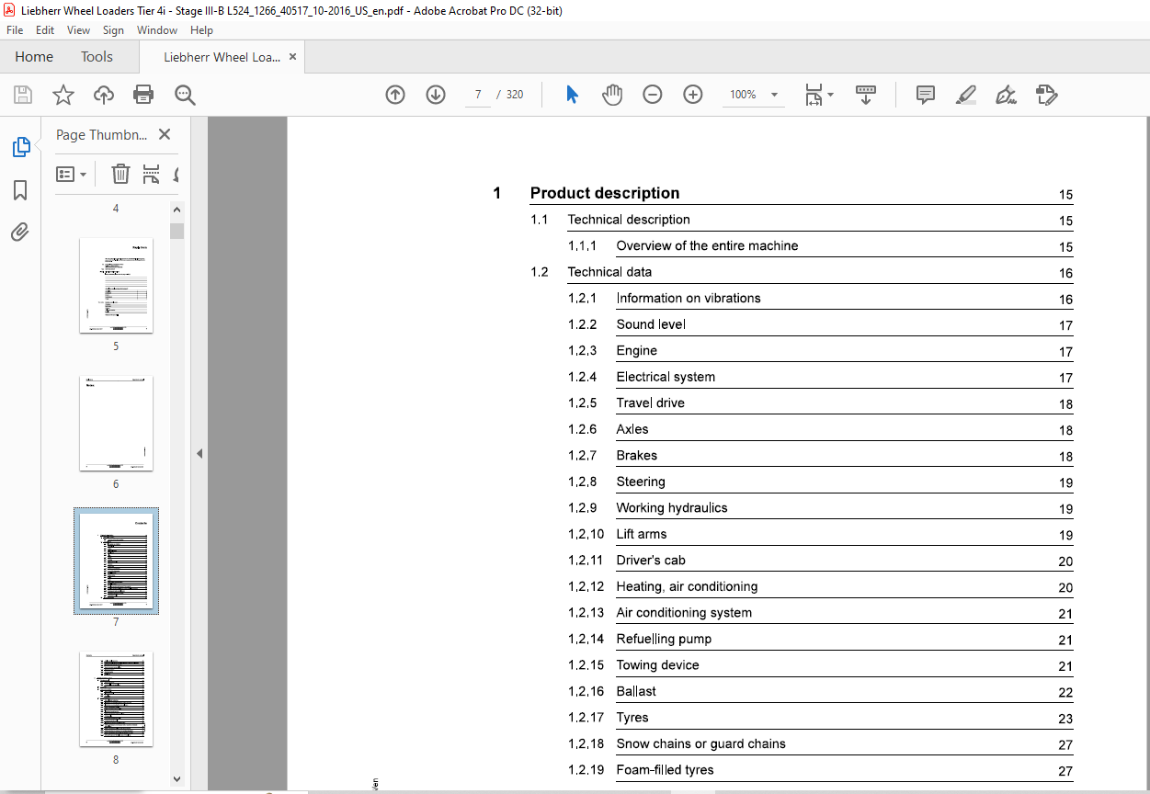The image size is (1150, 794).
Task: Go to next page arrow
Action: click(436, 95)
